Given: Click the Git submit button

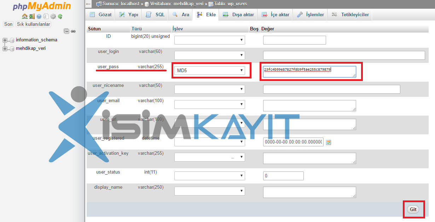Looking at the screenshot, I should click(413, 209).
